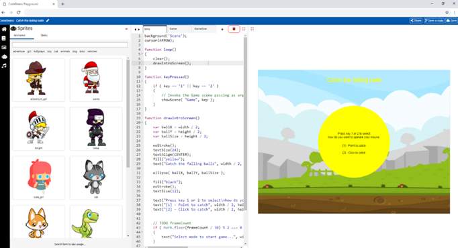This screenshot has height=248, width=458.
Task: Click the Save a copy button
Action: click(x=434, y=20)
